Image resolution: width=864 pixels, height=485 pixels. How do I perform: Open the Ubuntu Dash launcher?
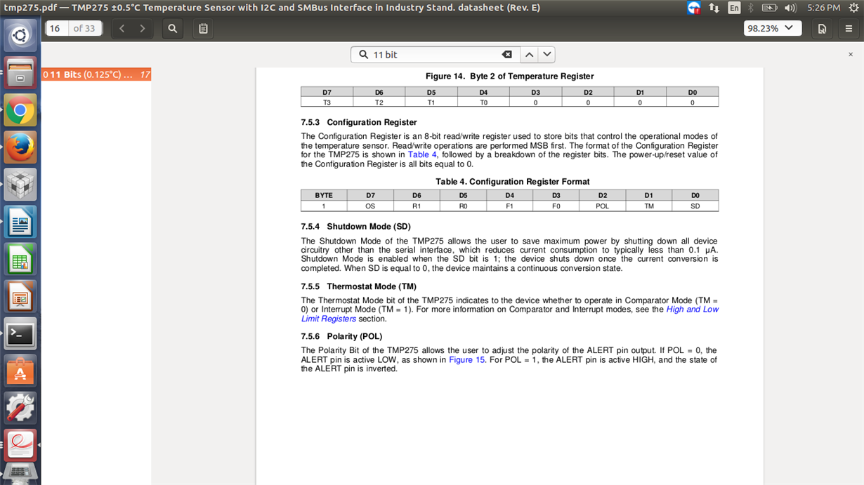tap(20, 35)
